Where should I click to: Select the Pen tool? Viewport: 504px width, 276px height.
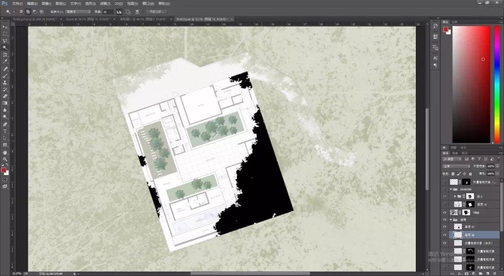[x=5, y=124]
